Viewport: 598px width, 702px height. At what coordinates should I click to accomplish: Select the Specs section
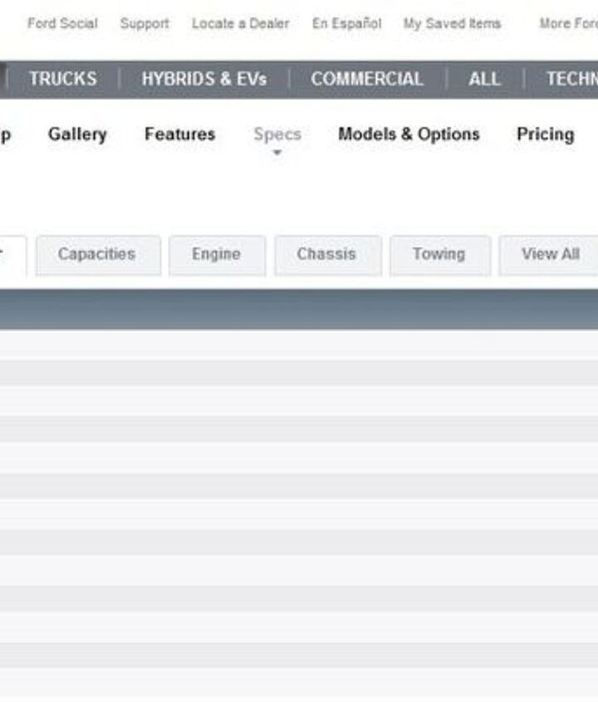[x=277, y=135]
